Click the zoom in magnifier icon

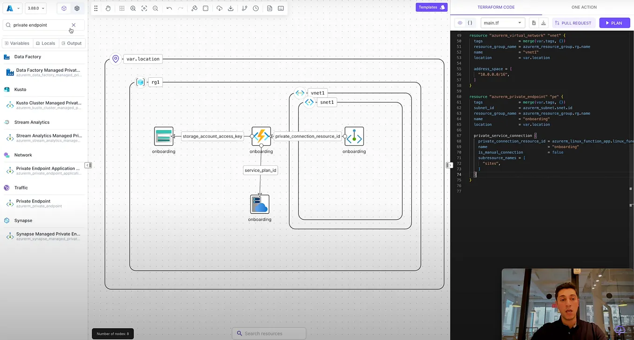[133, 8]
